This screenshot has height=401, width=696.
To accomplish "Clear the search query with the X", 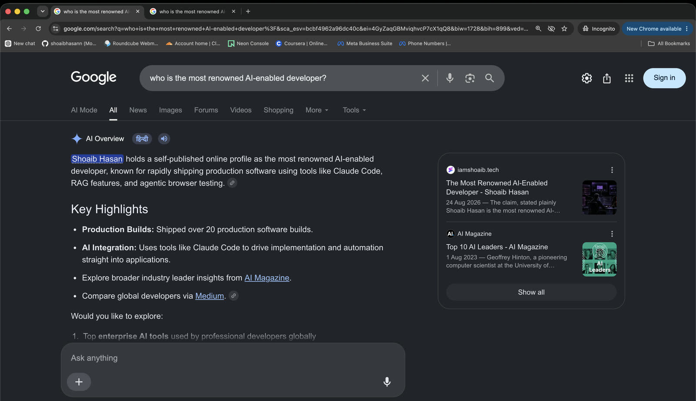I will 425,78.
